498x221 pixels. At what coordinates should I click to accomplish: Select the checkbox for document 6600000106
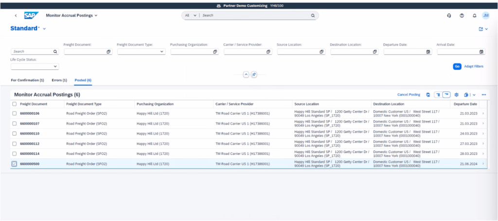coord(14,113)
